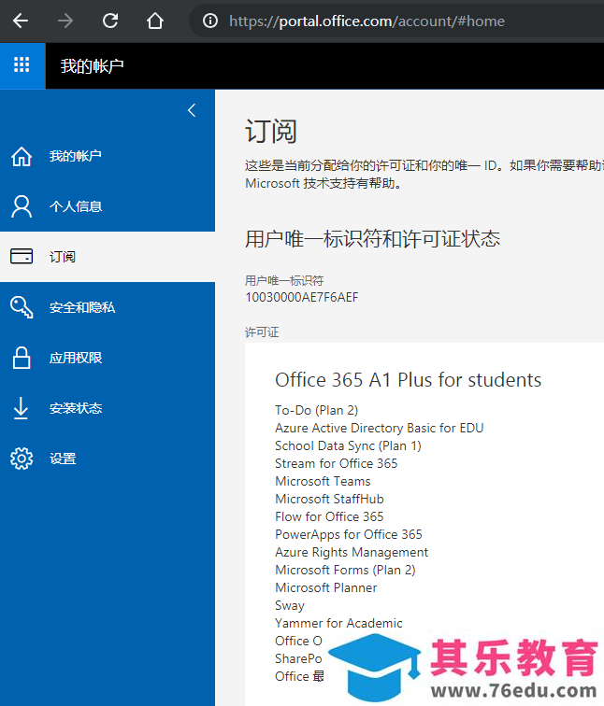
Task: Click the card icon beside 订阅
Action: (x=22, y=257)
